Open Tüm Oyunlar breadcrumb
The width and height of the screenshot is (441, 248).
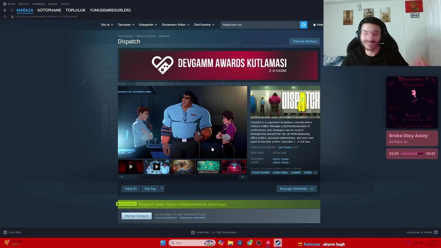coord(125,36)
